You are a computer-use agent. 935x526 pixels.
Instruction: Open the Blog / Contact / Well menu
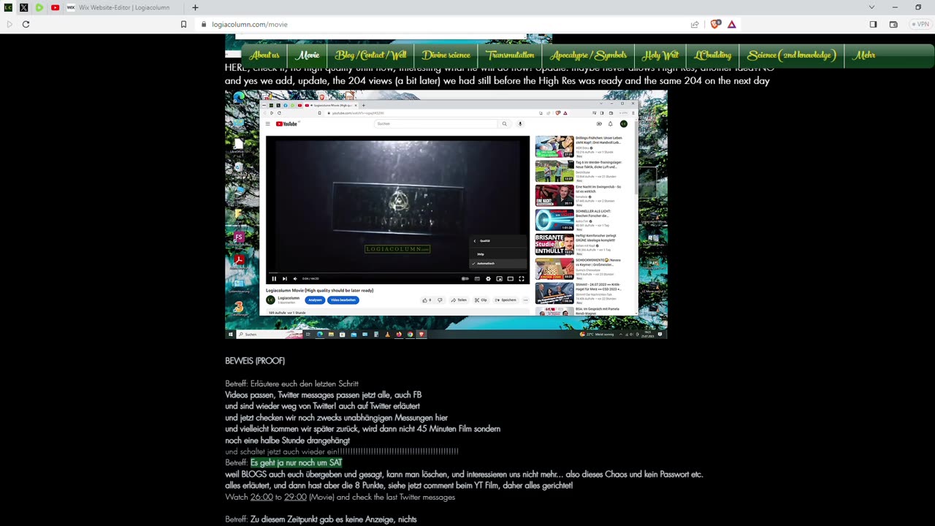[371, 56]
